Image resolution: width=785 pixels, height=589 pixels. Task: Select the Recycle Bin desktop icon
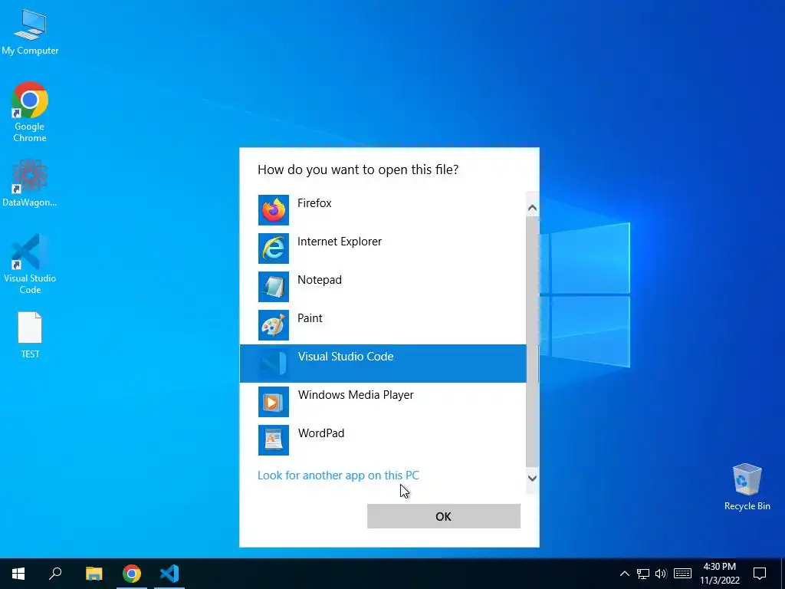[x=747, y=487]
